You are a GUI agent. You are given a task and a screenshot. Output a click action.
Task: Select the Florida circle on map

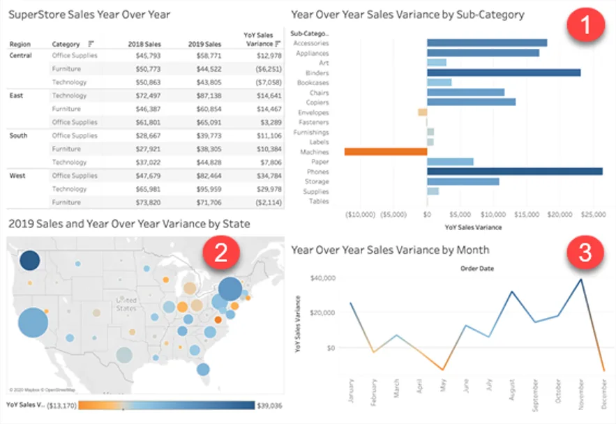click(x=203, y=370)
